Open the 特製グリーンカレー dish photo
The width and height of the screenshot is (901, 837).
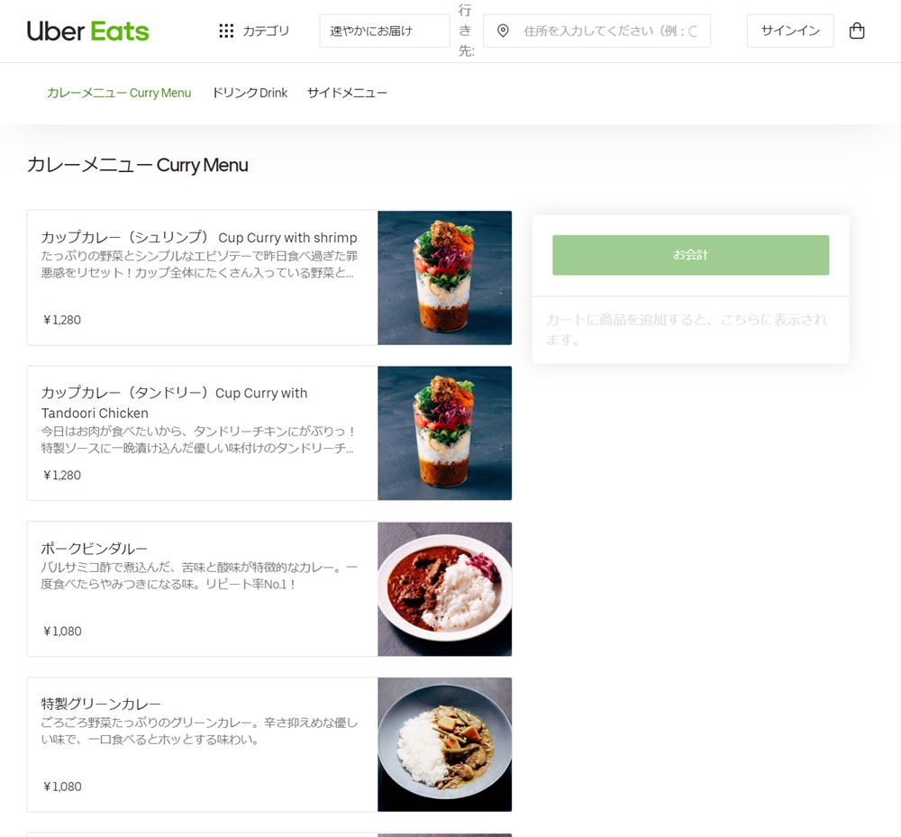(445, 744)
